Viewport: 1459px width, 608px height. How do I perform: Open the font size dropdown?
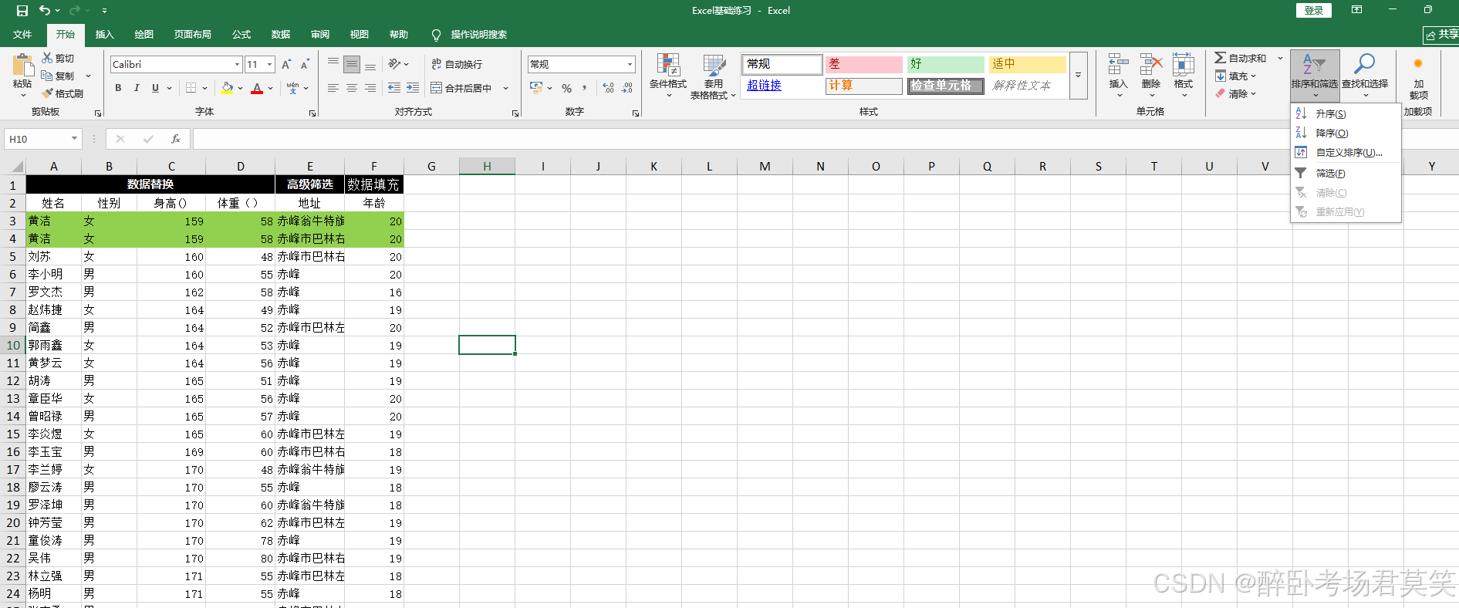pyautogui.click(x=269, y=64)
